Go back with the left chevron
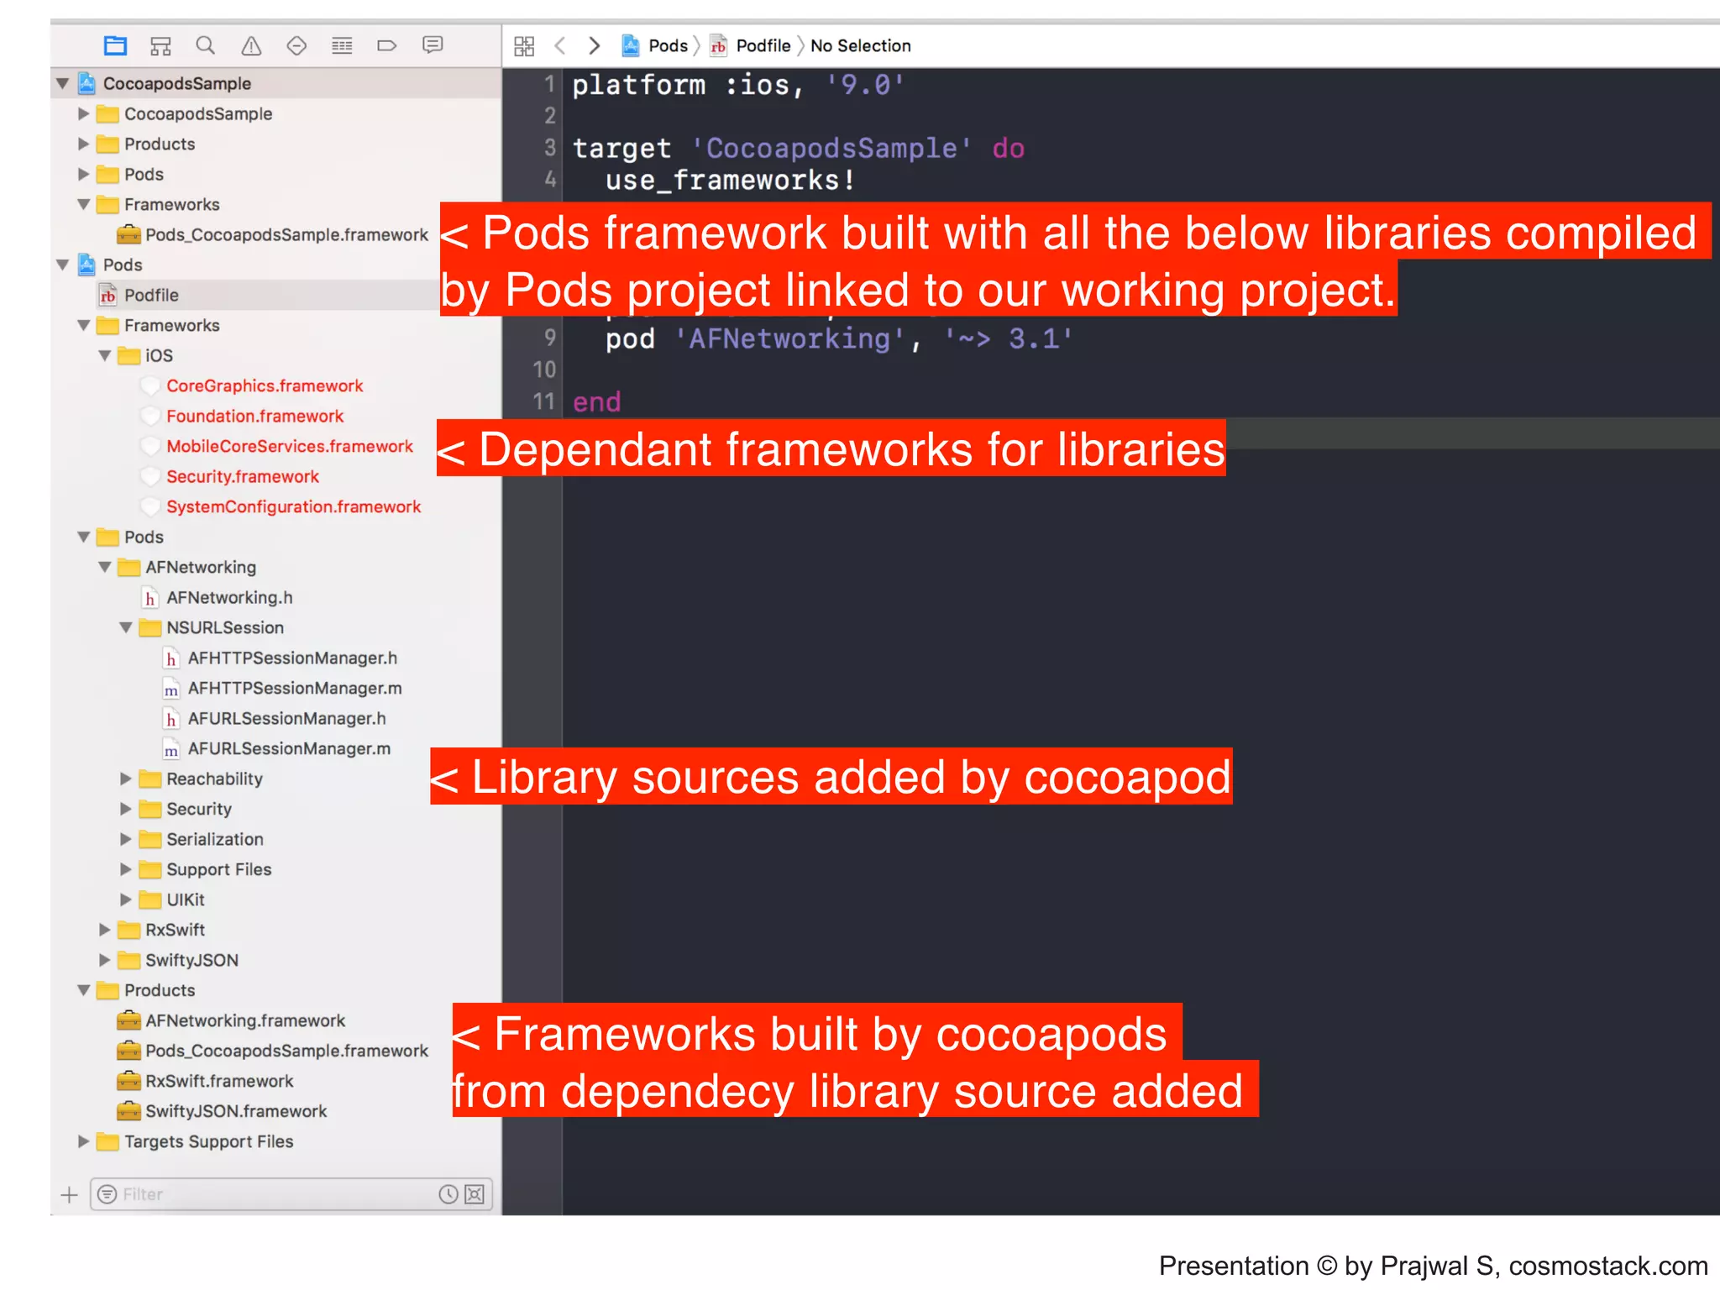 click(x=560, y=45)
